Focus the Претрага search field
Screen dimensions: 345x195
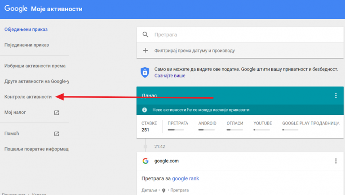(240, 35)
